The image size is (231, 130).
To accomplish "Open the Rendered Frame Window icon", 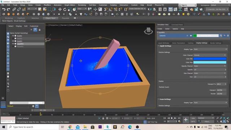I will tap(196, 9).
